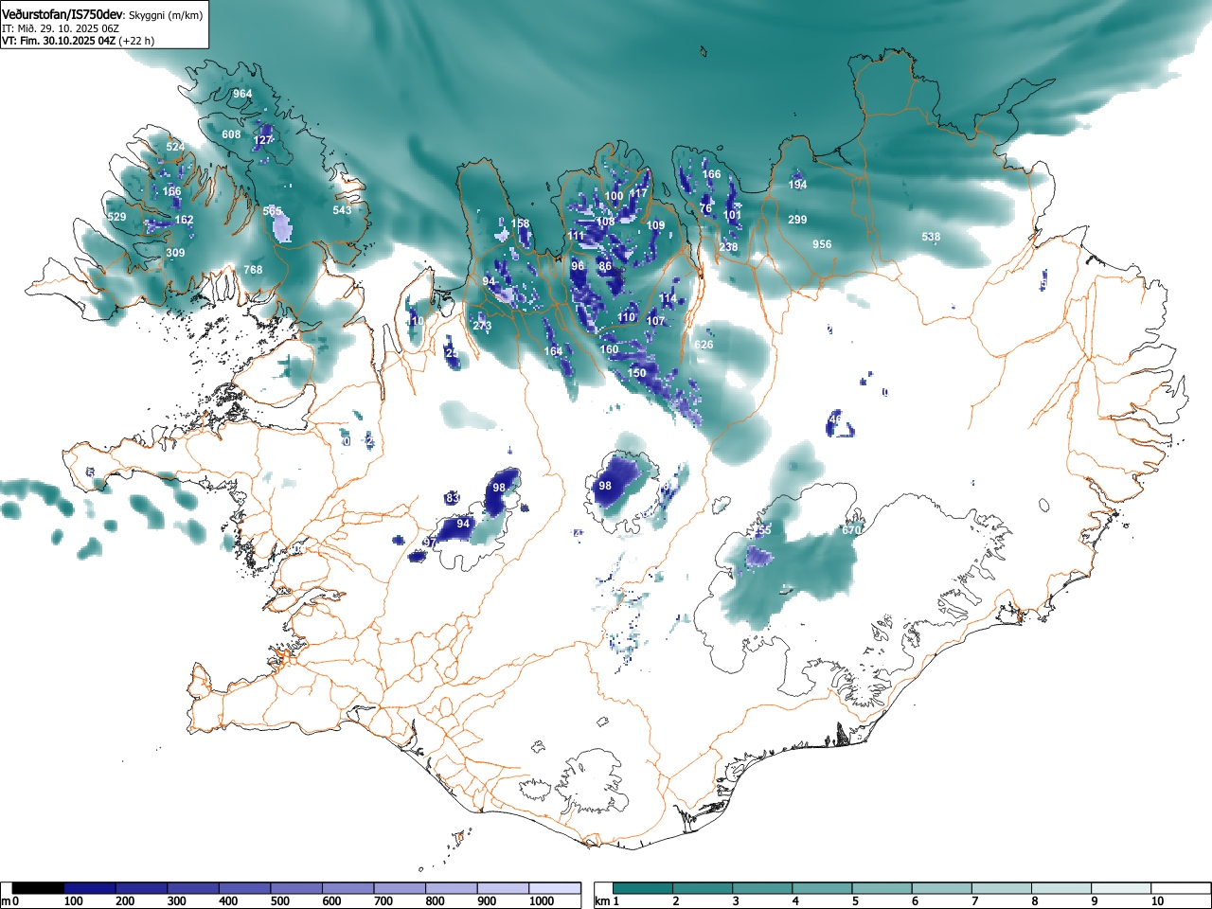
Task: Click the visibility value 768 on the map
Action: pyautogui.click(x=253, y=270)
